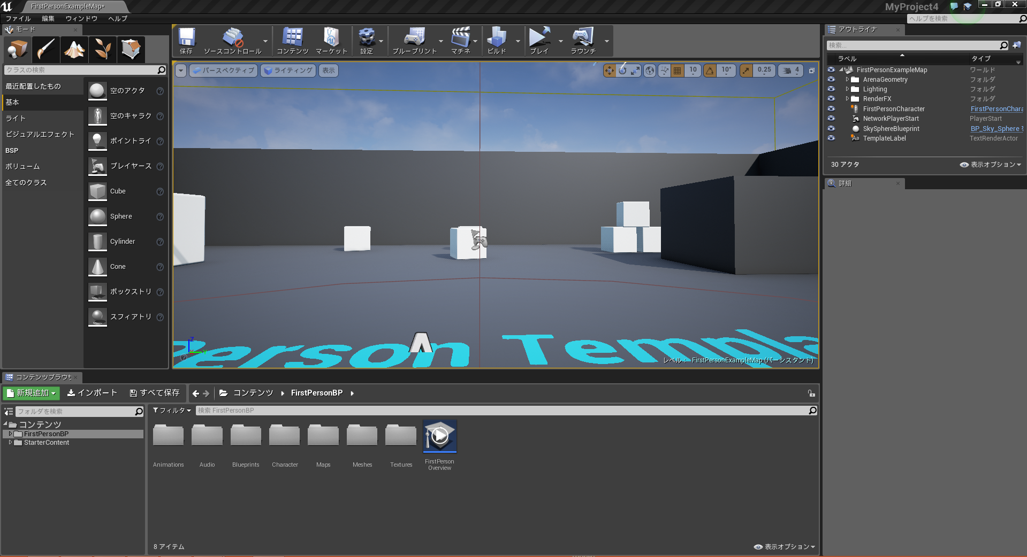Select the Landscape mode mountain icon

point(74,50)
